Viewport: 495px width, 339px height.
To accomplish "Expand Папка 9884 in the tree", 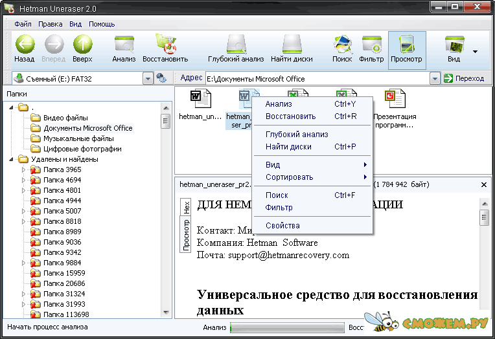I will coord(23,263).
